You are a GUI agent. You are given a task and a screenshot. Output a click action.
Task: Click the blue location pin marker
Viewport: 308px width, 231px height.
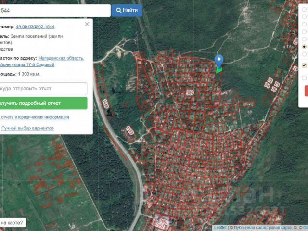click(x=219, y=61)
